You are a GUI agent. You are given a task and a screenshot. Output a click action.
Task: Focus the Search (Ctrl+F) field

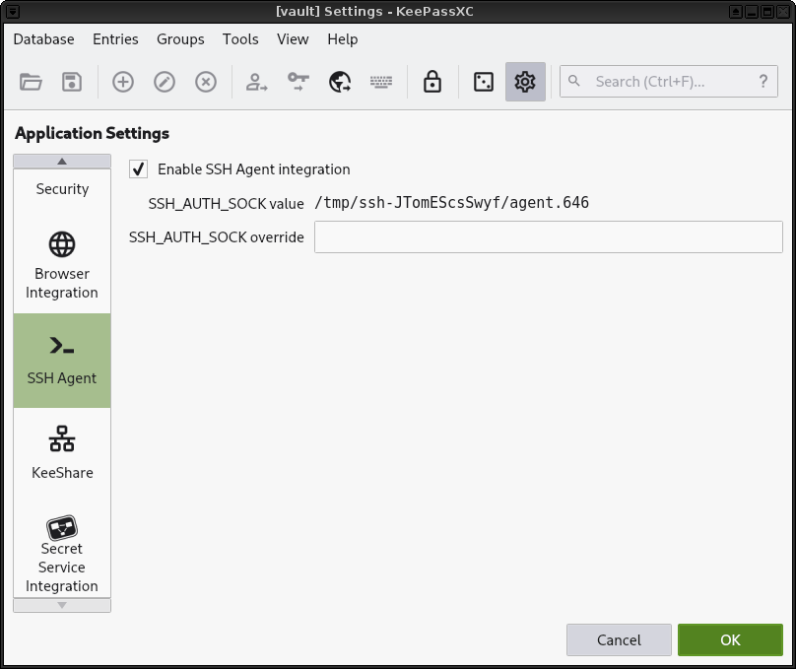[669, 81]
